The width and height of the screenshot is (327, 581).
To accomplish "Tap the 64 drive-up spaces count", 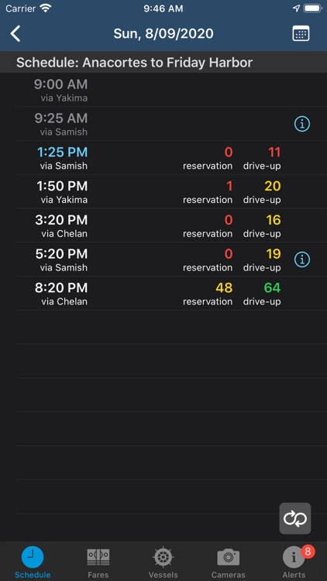I will coord(272,288).
